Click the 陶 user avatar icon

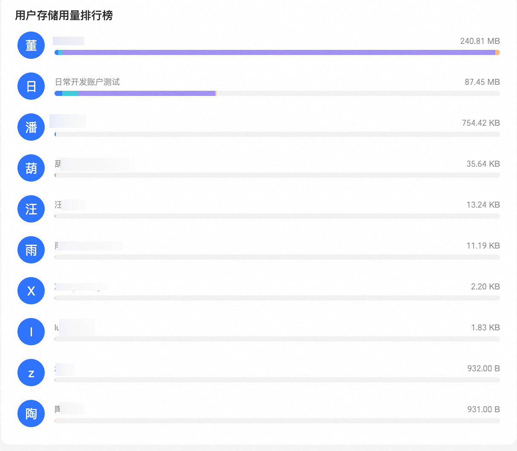pyautogui.click(x=31, y=413)
